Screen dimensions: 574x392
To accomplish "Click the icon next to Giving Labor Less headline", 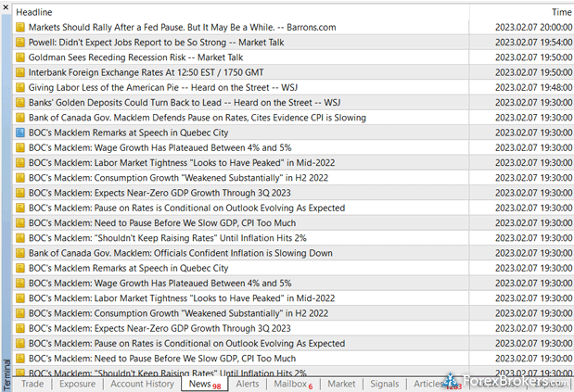I will point(20,87).
